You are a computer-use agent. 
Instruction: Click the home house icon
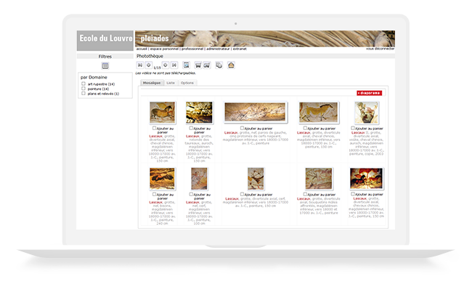(231, 65)
